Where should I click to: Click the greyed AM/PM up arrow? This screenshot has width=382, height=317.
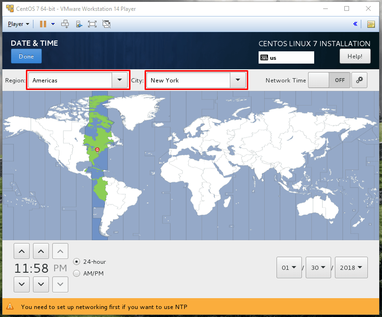pyautogui.click(x=60, y=251)
